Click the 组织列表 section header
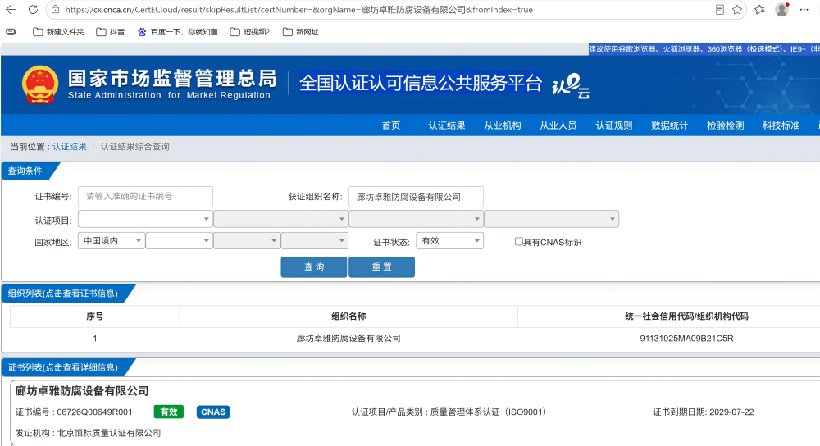The height and width of the screenshot is (446, 820). (x=63, y=294)
